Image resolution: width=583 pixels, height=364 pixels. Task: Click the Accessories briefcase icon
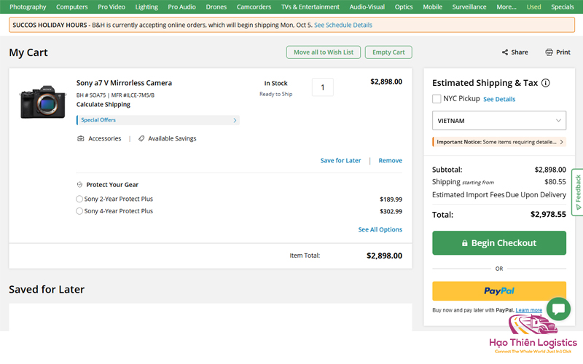click(x=81, y=138)
